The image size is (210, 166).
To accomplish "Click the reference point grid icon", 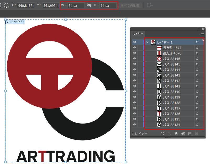I will (x=6, y=5).
